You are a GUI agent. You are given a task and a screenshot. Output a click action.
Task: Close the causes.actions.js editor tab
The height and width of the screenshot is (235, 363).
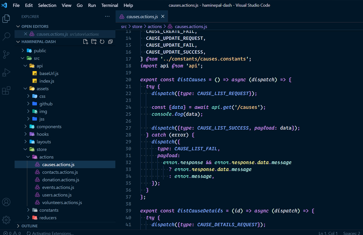(x=163, y=16)
